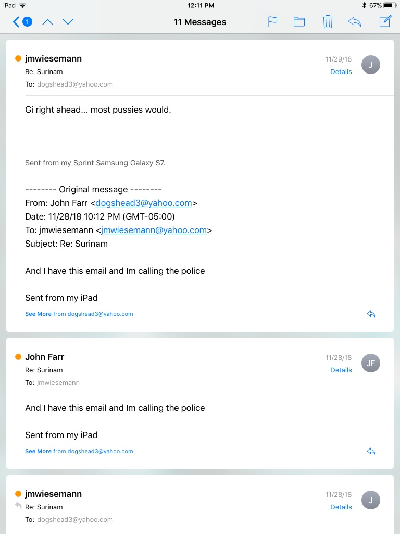This screenshot has width=400, height=534.
Task: Tap the J avatar on top message
Action: pyautogui.click(x=370, y=65)
